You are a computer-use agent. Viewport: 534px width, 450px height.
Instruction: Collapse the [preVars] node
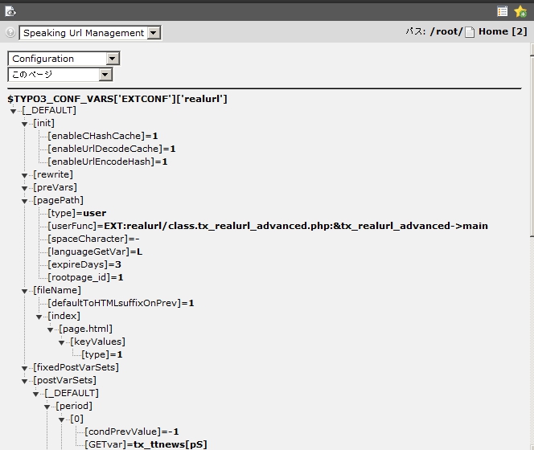point(24,188)
